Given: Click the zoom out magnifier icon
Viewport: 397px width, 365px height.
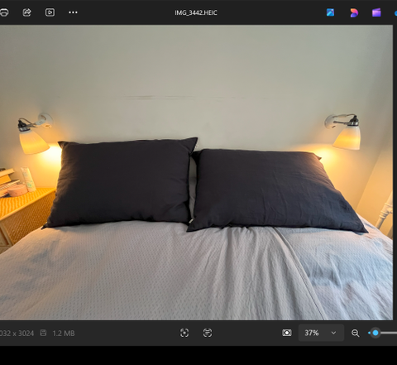Looking at the screenshot, I should click(x=356, y=333).
